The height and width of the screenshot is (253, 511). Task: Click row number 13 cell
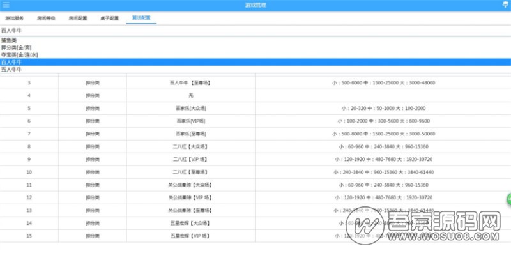pyautogui.click(x=29, y=211)
